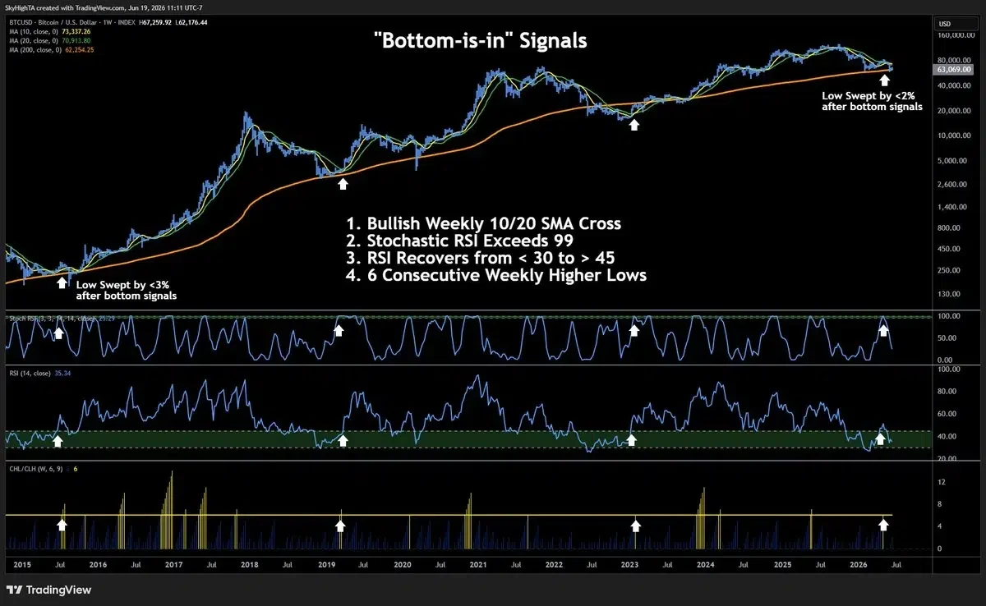The height and width of the screenshot is (606, 986).
Task: Select the CHL/CLH (W, 6, 9) indicator legend
Action: point(42,467)
